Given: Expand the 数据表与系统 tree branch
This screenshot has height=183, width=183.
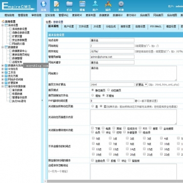Looking at the screenshot, I should tap(3, 65).
